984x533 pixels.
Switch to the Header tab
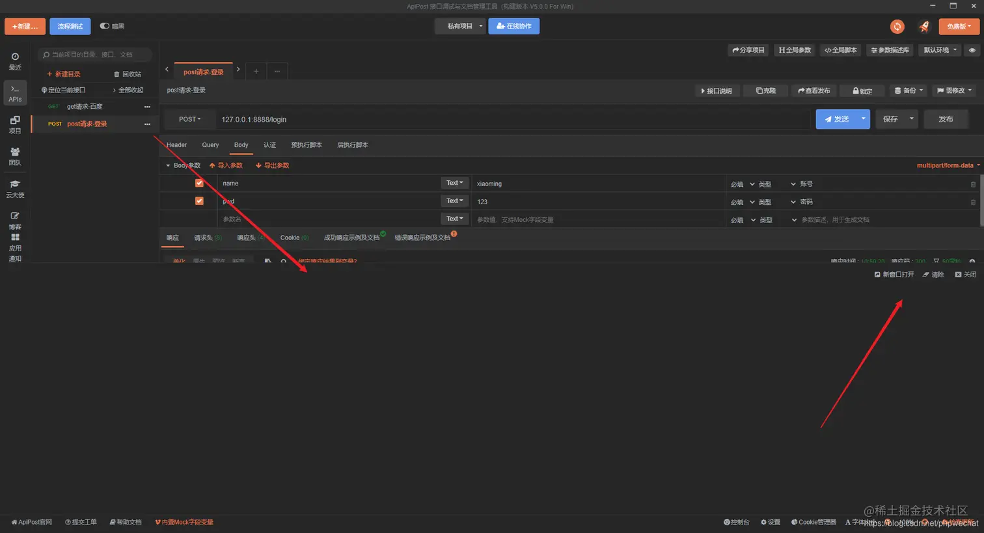[x=176, y=145]
